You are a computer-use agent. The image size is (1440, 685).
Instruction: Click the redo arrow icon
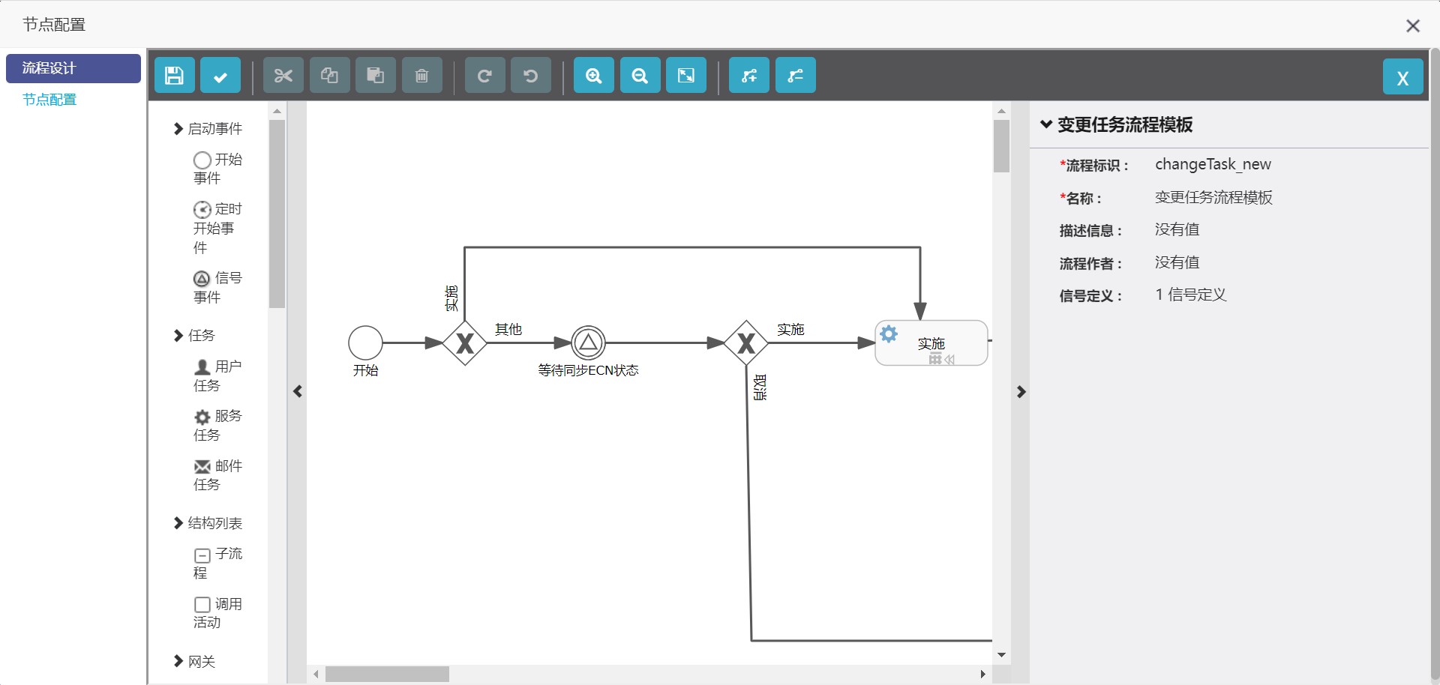point(484,76)
